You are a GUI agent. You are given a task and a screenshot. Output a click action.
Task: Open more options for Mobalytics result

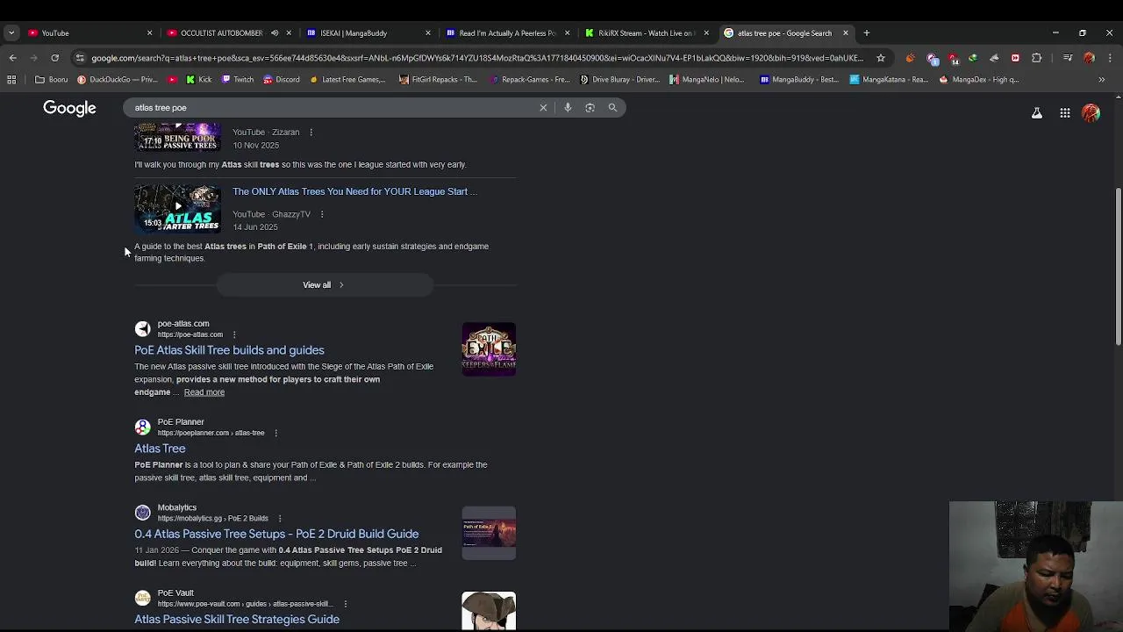coord(279,519)
